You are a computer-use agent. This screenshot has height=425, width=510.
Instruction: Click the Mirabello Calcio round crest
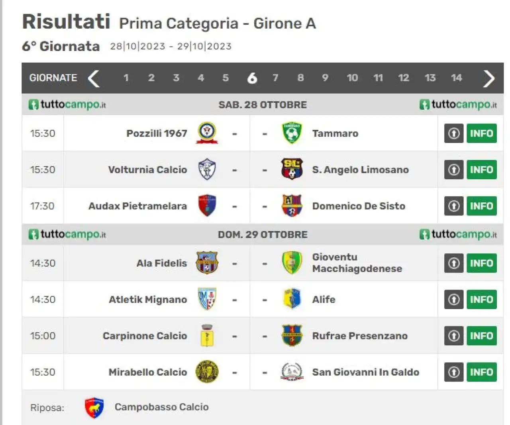207,372
